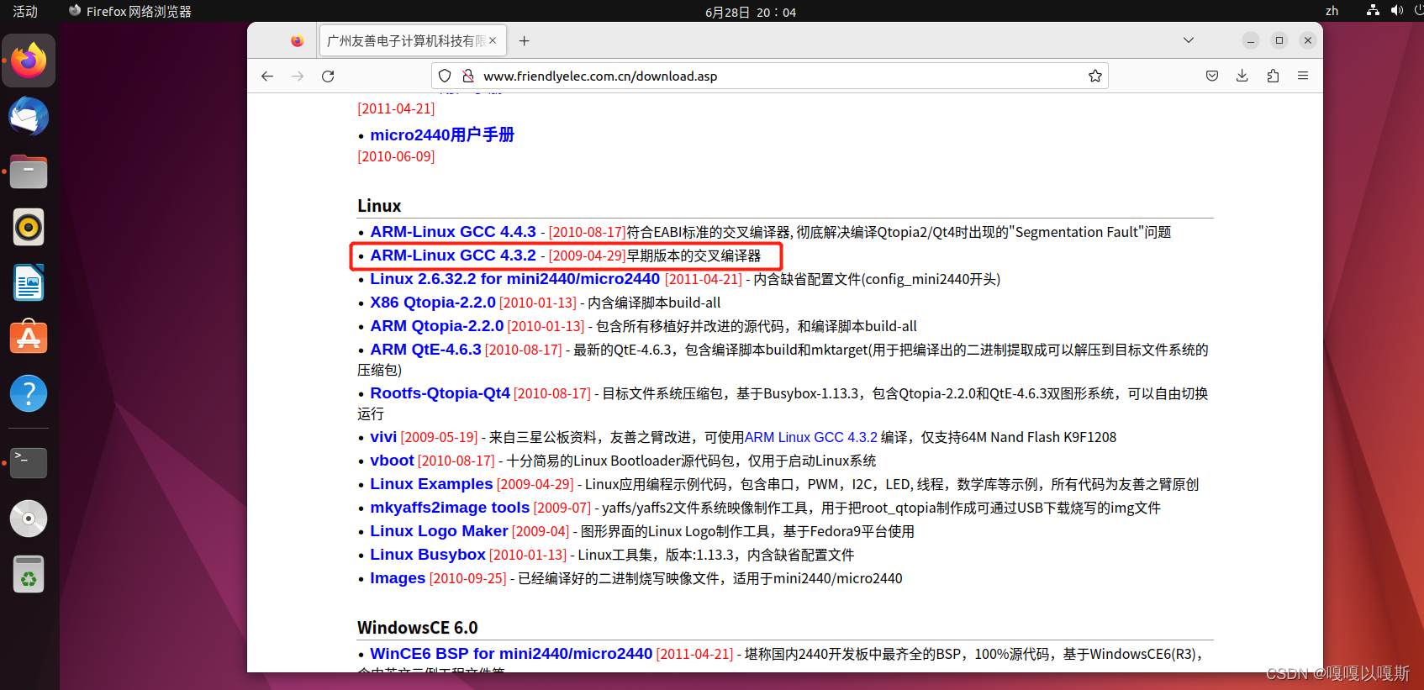Download ARM-Linux GCC 4.4.3
The width and height of the screenshot is (1424, 690).
point(453,231)
